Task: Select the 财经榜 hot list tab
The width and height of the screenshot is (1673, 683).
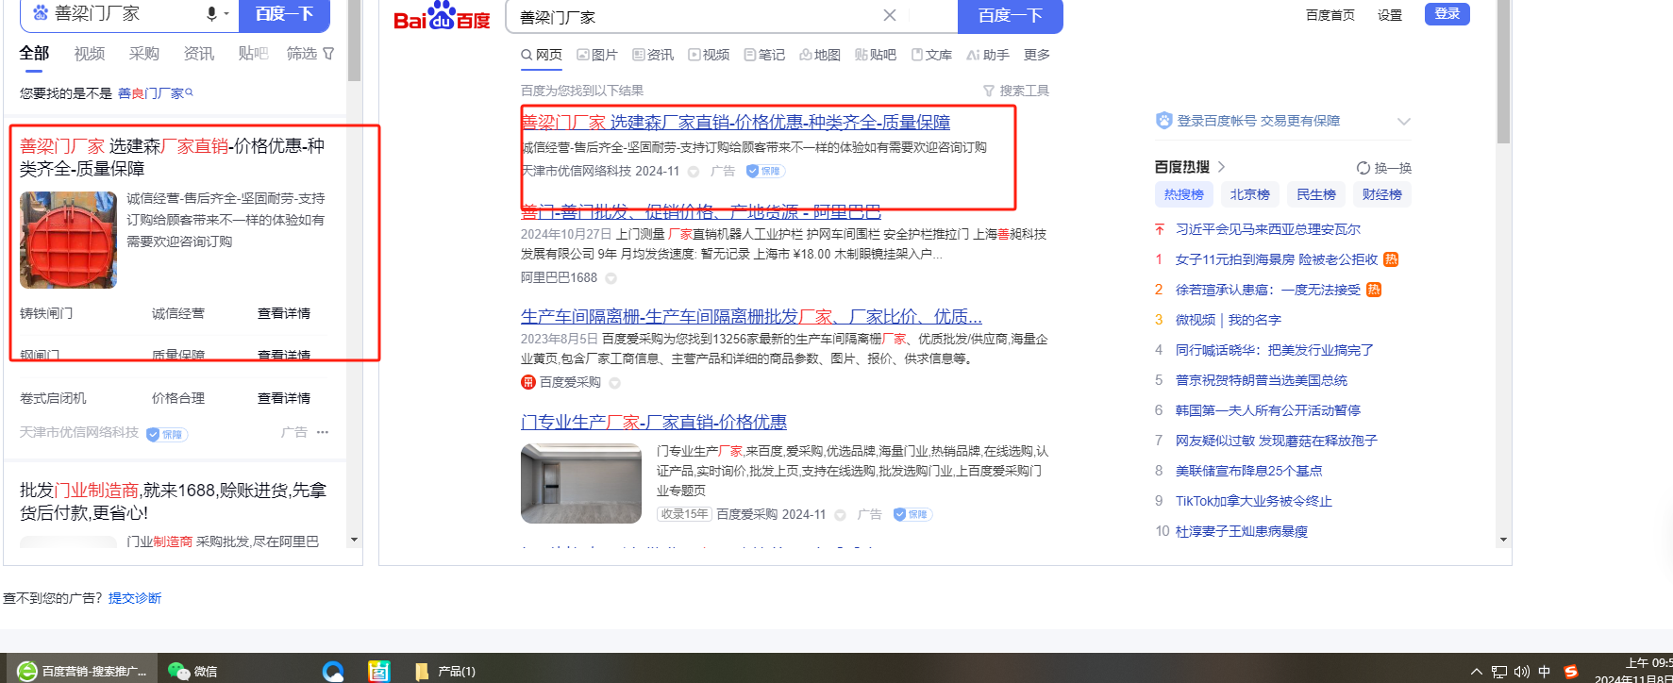Action: point(1382,194)
